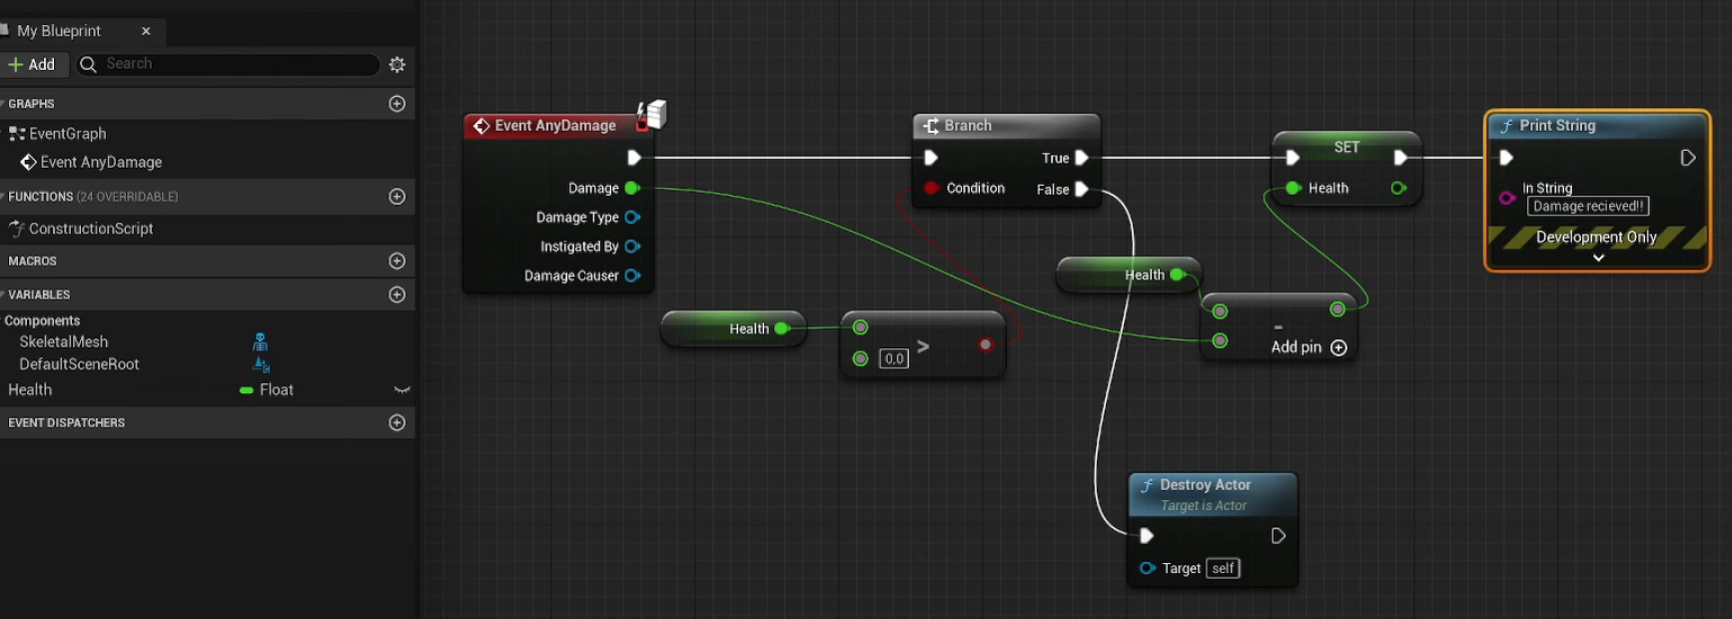Click Destroy Actor execution output pin

pyautogui.click(x=1278, y=536)
